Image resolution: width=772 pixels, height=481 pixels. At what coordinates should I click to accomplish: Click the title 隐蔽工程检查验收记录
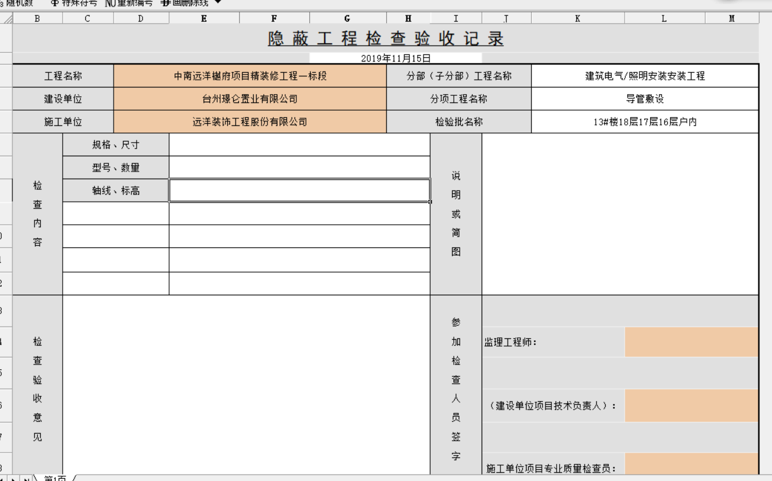pyautogui.click(x=386, y=38)
